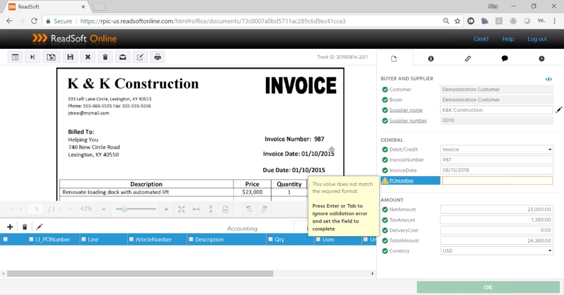Adjust the zoom slider

(x=124, y=209)
